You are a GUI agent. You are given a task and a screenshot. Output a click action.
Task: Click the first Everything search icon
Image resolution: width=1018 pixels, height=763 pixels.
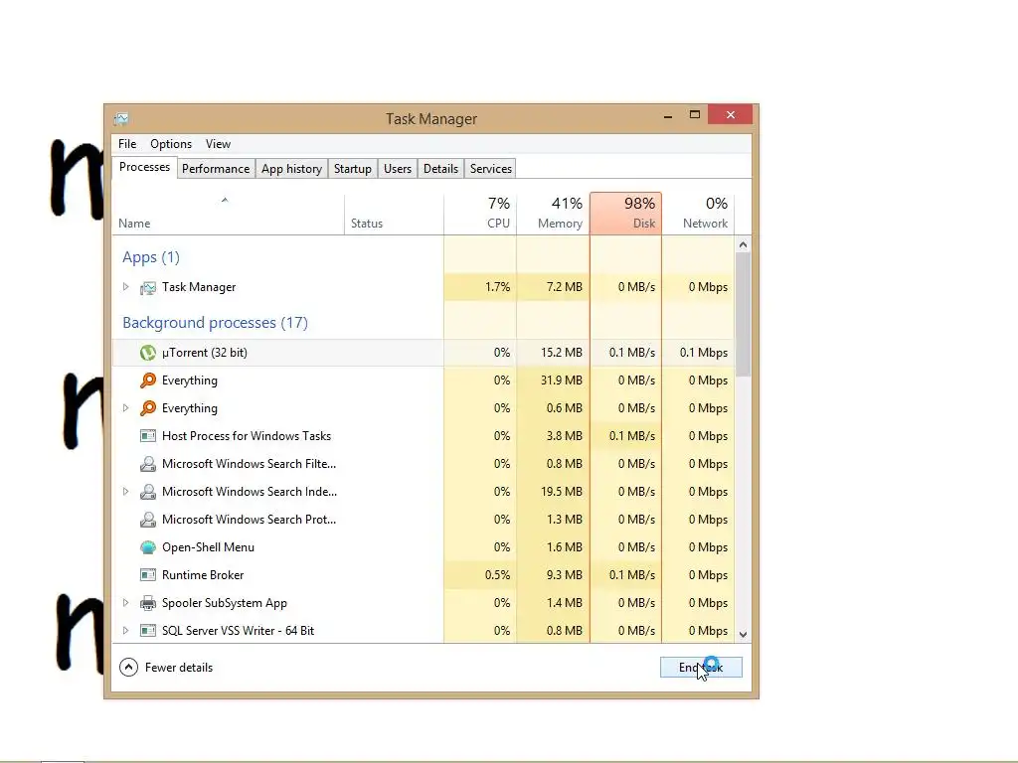point(148,381)
